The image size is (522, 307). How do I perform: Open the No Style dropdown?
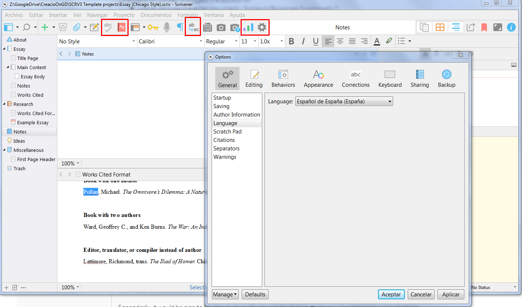[x=97, y=42]
